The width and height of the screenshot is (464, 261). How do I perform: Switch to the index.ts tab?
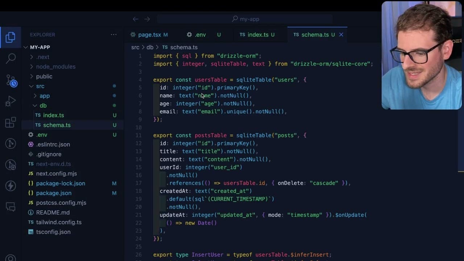tap(257, 35)
